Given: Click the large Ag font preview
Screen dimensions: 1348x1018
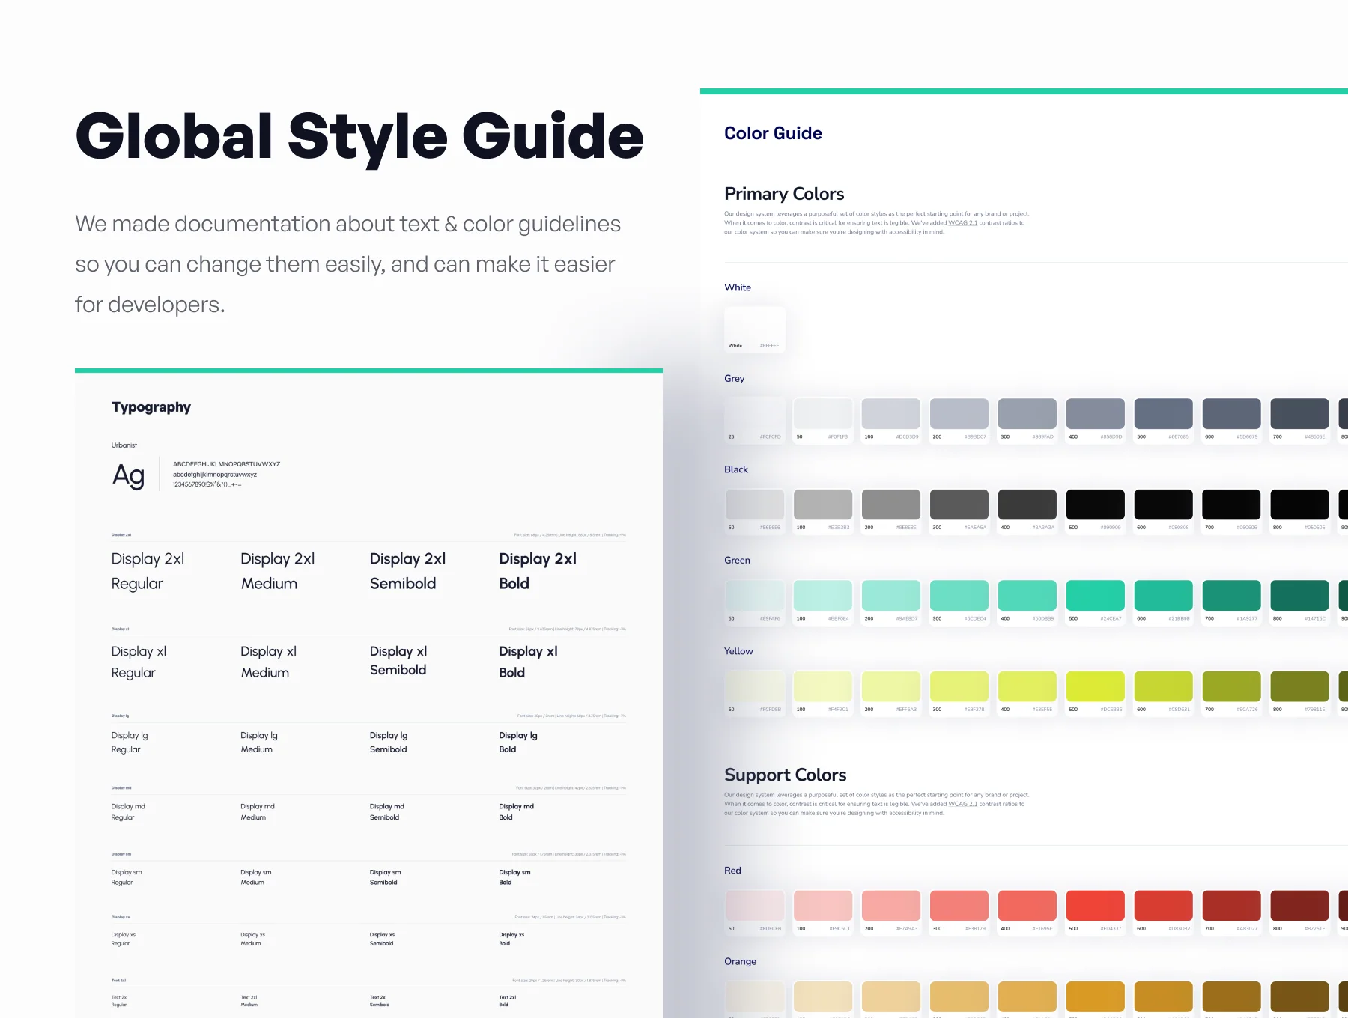Looking at the screenshot, I should (128, 475).
